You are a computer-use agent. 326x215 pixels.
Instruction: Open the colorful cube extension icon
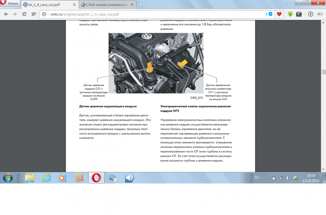[299, 14]
